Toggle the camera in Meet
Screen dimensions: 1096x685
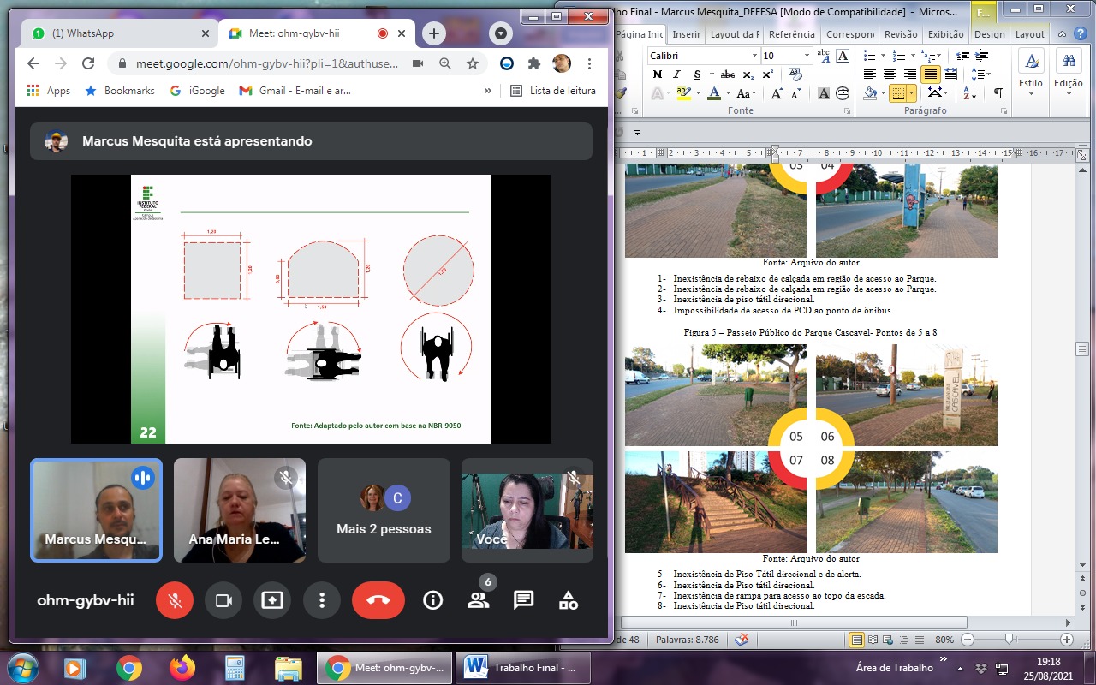click(223, 600)
